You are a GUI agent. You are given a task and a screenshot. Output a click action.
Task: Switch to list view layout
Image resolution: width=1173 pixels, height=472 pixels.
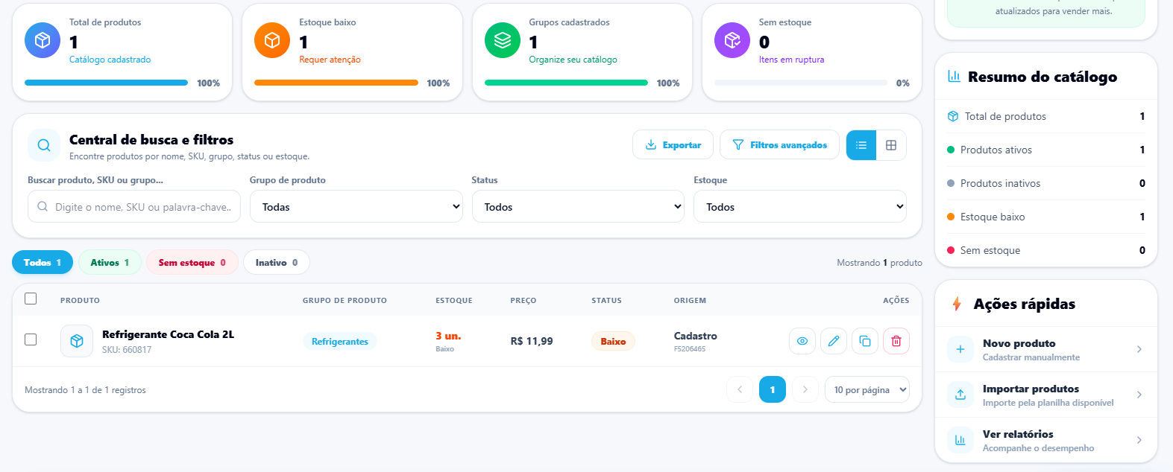pos(861,145)
